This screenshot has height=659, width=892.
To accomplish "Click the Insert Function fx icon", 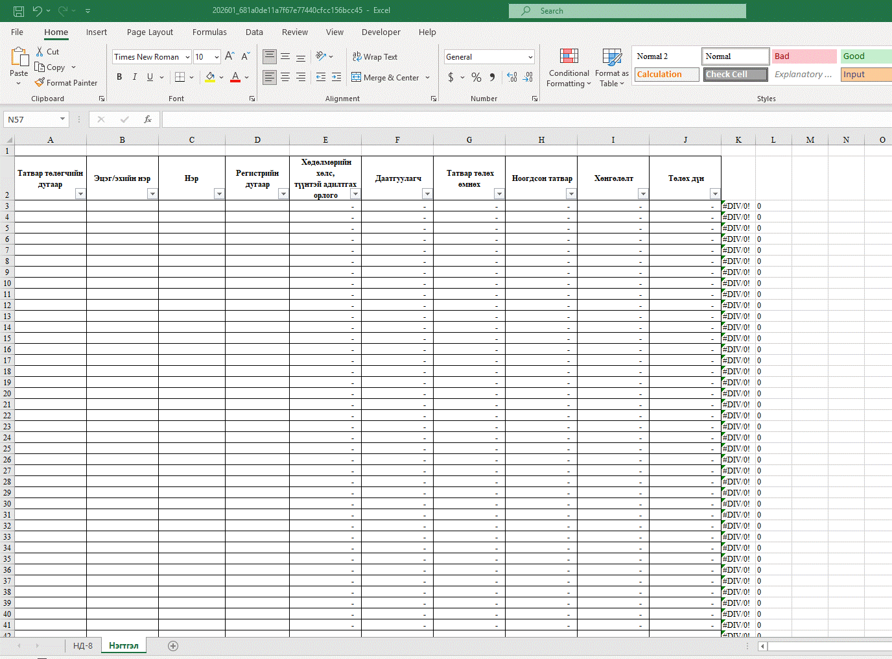I will tap(148, 119).
